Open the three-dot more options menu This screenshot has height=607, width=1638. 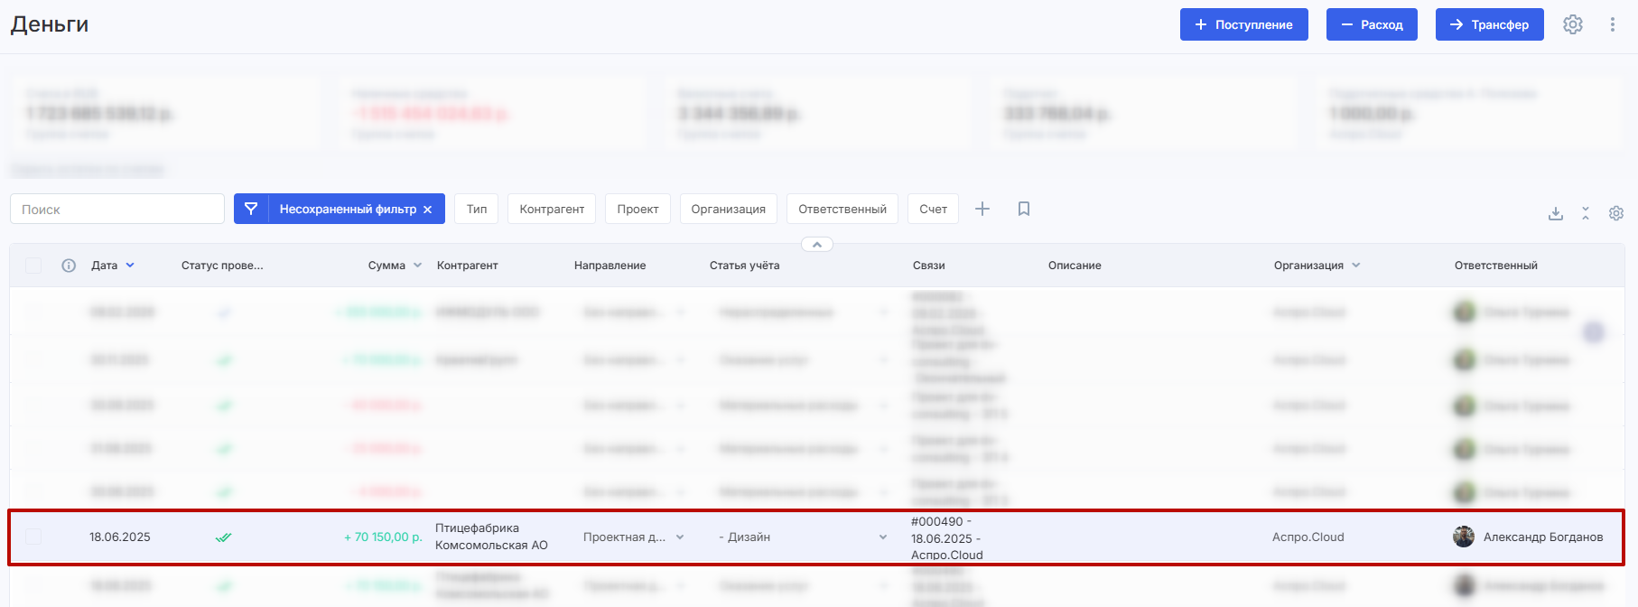(1612, 24)
